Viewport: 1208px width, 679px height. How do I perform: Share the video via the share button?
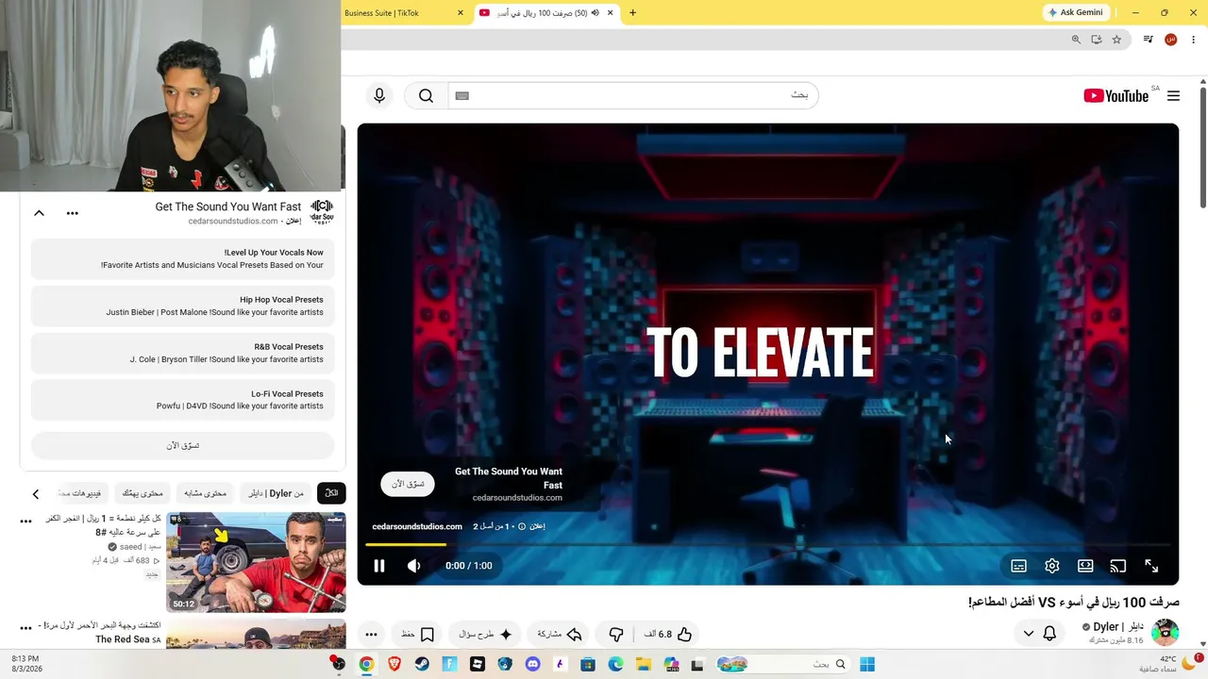pyautogui.click(x=560, y=635)
